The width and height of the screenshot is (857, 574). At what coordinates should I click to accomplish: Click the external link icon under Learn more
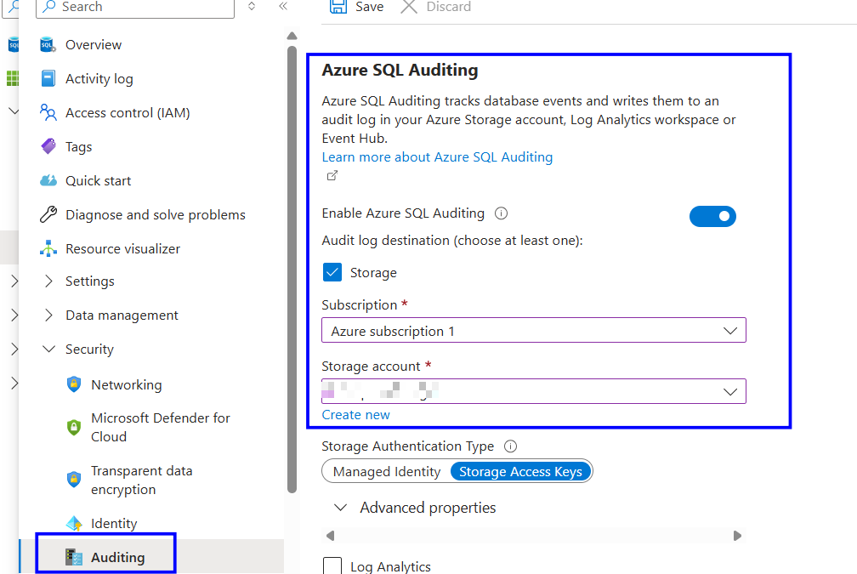[x=332, y=175]
